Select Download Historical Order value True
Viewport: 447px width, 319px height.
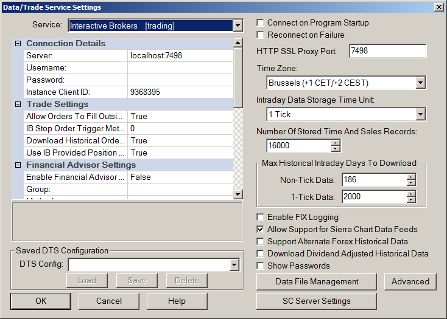point(180,141)
